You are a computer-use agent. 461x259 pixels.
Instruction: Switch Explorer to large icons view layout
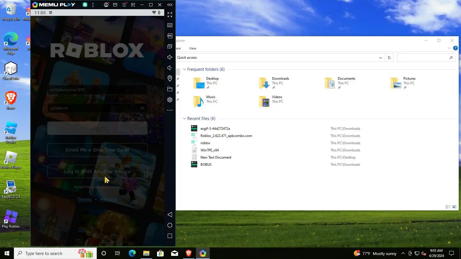pos(454,207)
